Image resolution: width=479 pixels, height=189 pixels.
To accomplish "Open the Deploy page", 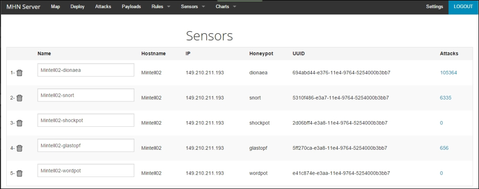I will [x=77, y=7].
